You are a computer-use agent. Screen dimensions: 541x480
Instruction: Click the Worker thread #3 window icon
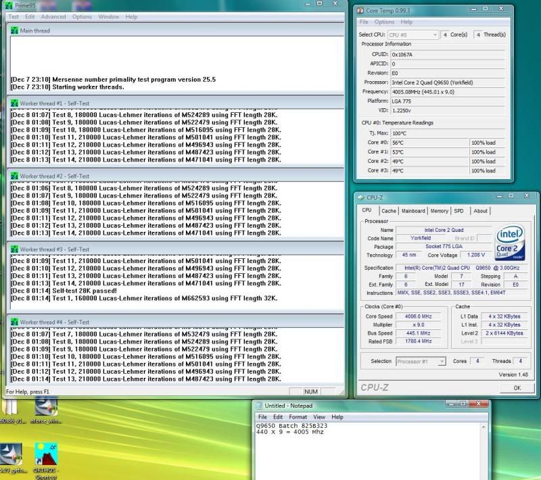[x=14, y=249]
